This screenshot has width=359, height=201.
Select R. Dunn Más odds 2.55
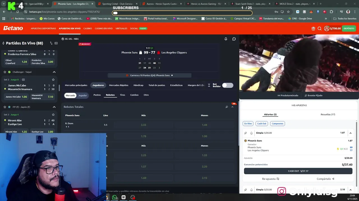pos(144,125)
